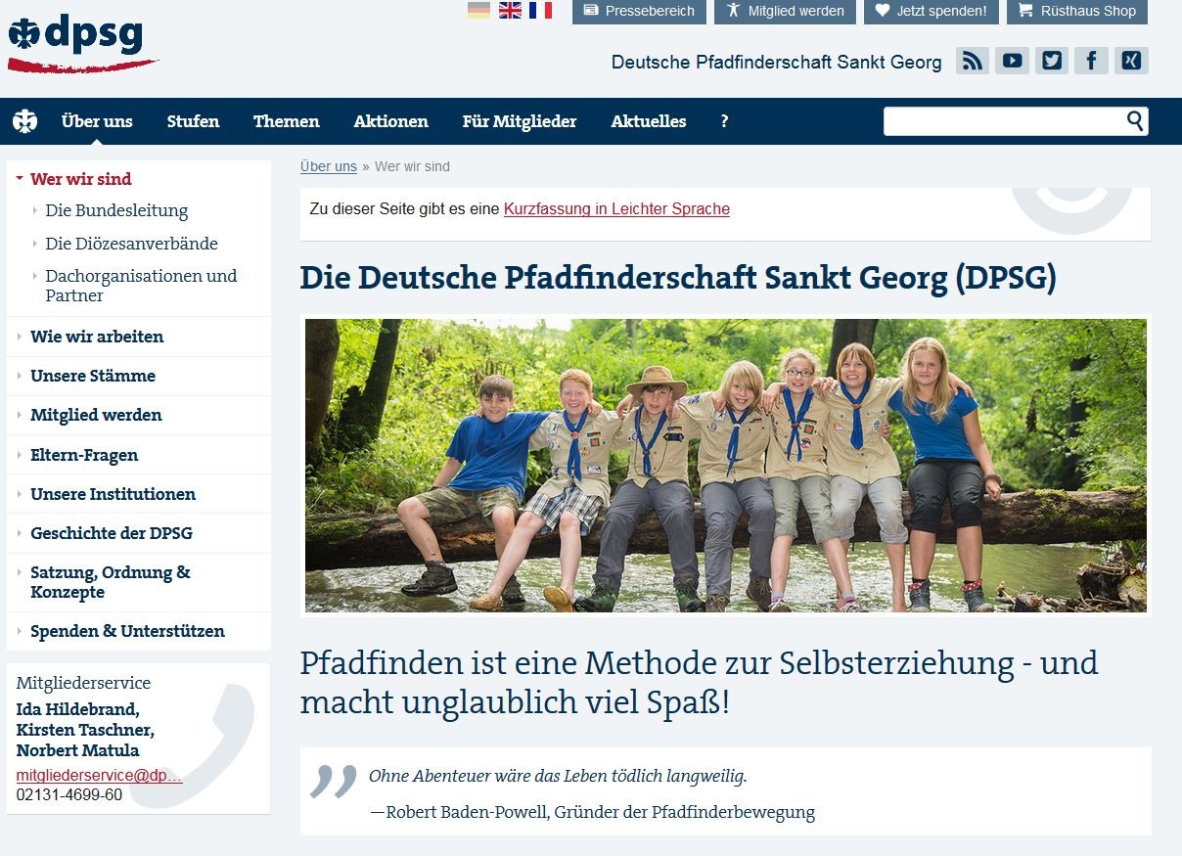
Task: Expand Unsere Stämme section
Action: click(x=93, y=376)
